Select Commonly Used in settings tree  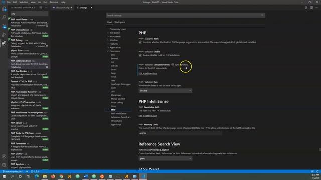coord(118,29)
